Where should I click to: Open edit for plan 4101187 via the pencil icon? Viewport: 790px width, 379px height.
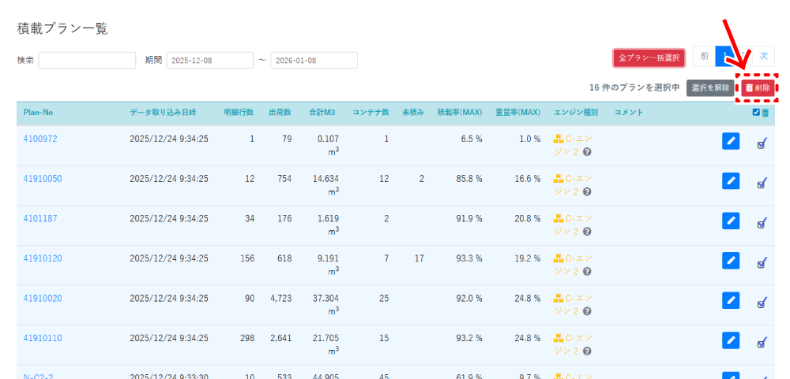pyautogui.click(x=731, y=221)
